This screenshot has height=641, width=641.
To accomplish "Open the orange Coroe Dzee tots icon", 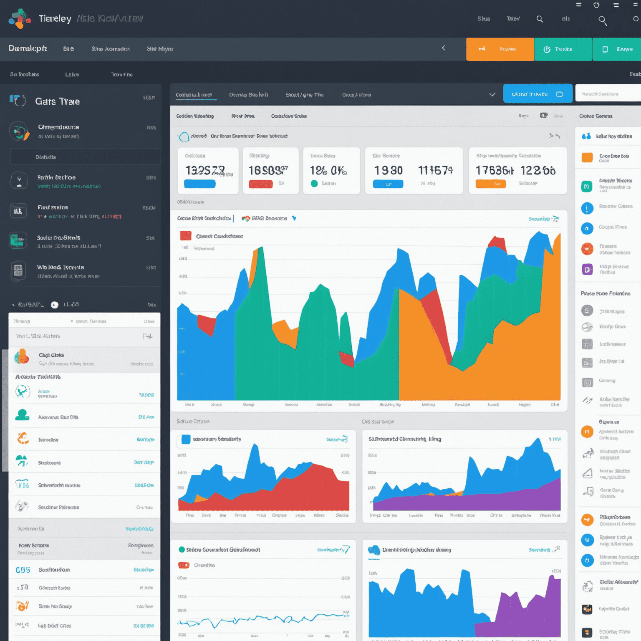I will [587, 157].
